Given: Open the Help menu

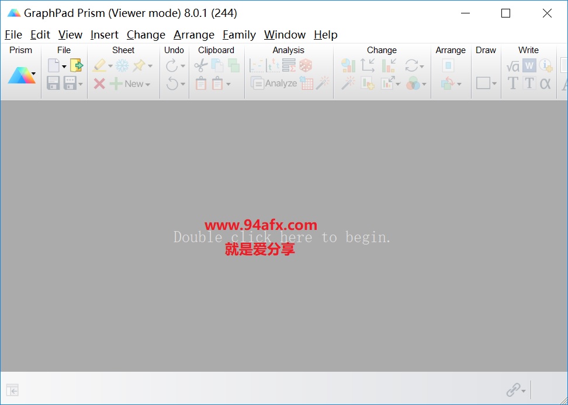Looking at the screenshot, I should click(x=325, y=34).
